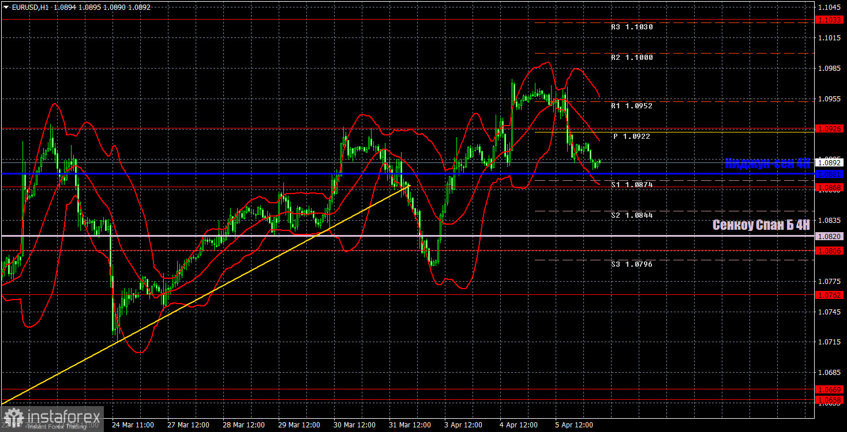
Task: Click the 1.1045 price scale value
Action: (x=830, y=7)
